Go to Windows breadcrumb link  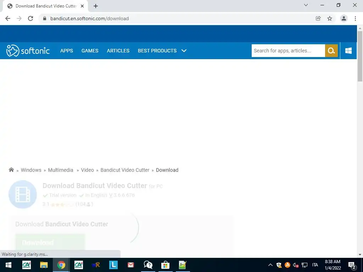click(x=31, y=170)
